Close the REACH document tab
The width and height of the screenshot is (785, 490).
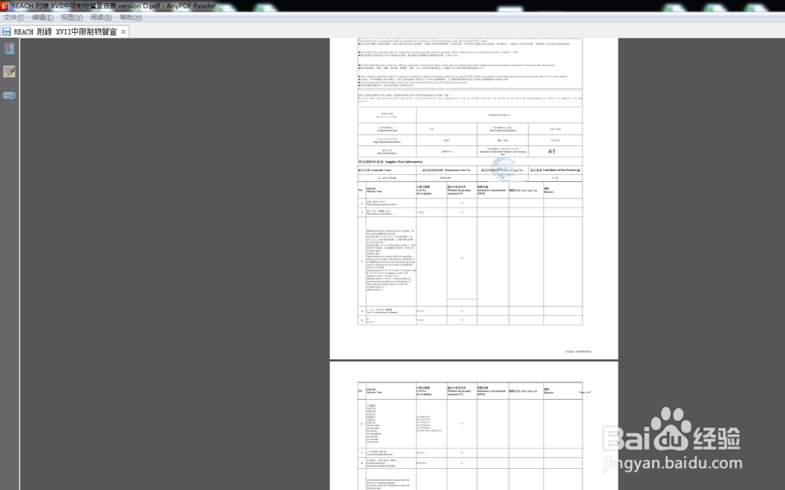point(123,31)
